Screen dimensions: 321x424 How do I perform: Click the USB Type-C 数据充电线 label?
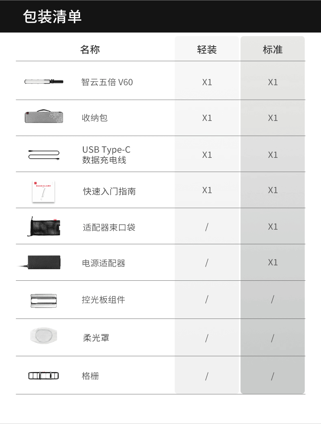point(106,155)
